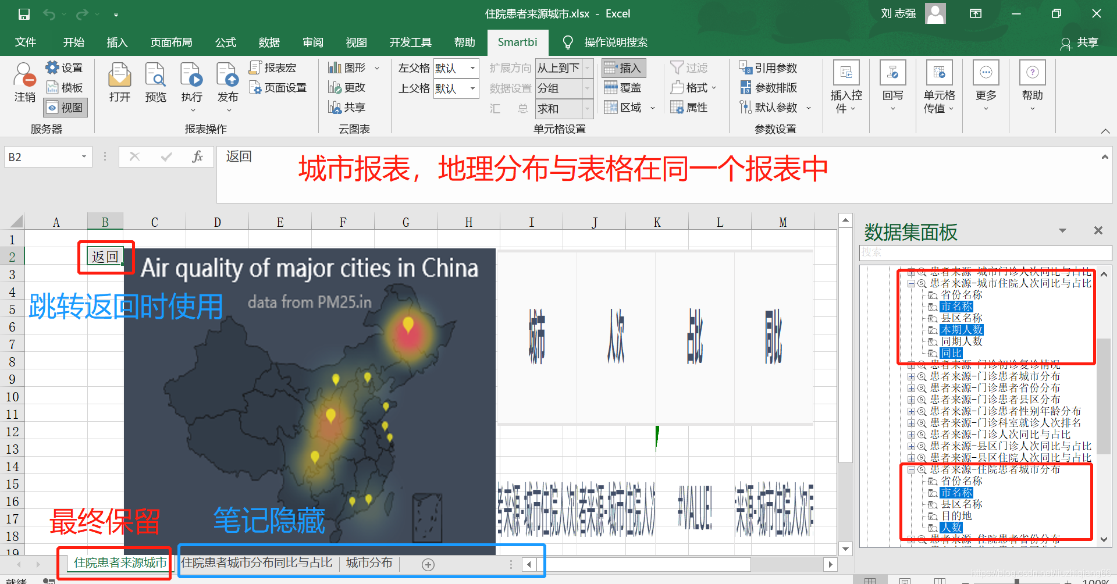Collapse the 患者来源-城市住院人次同比与占比 node
Image resolution: width=1117 pixels, height=584 pixels.
[911, 283]
